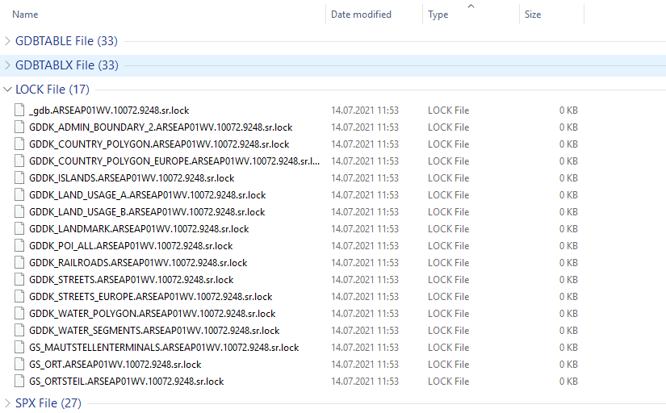
Task: Click file icon of GDDK_RAILROADS lock file
Action: [19, 263]
